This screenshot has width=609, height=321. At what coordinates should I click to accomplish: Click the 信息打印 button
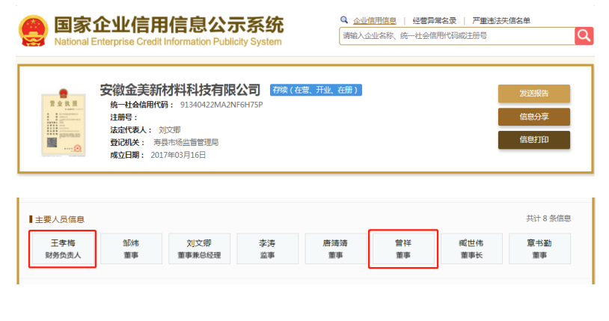(534, 140)
